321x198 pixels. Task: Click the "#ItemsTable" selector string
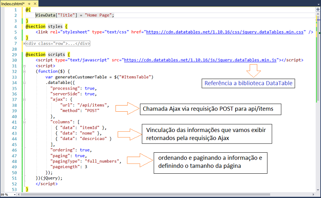pos(135,77)
